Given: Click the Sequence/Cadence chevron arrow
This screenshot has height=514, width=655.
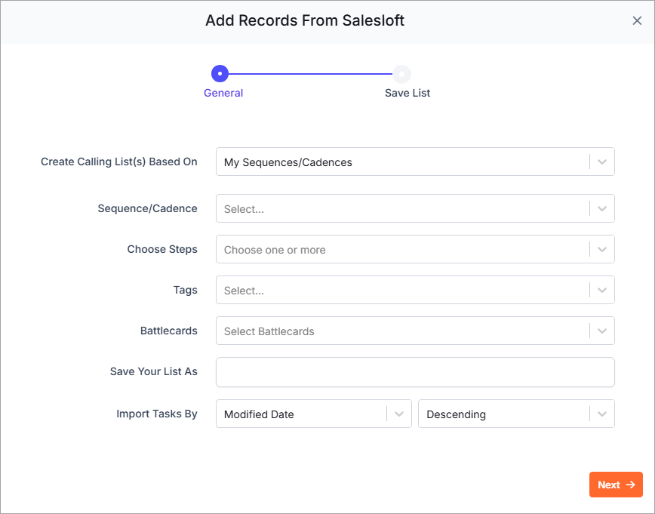Looking at the screenshot, I should tap(602, 208).
